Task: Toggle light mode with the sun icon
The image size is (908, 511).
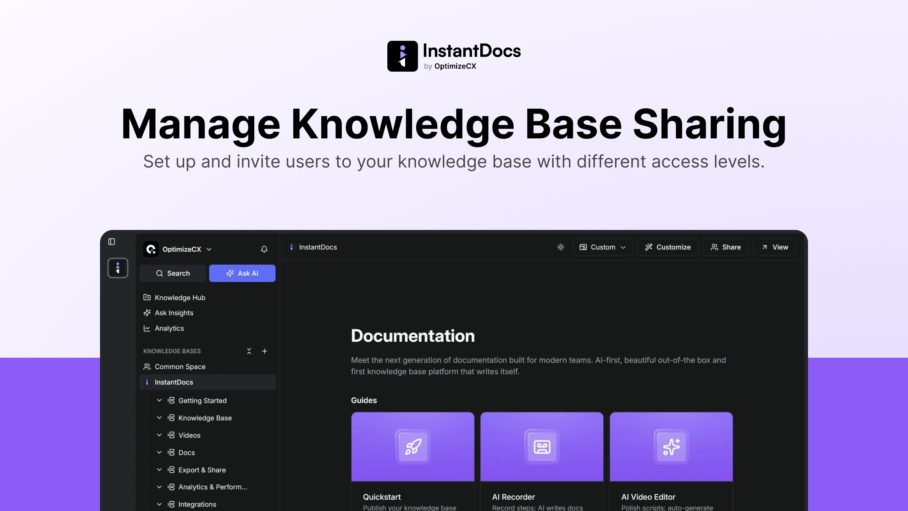Action: point(560,247)
